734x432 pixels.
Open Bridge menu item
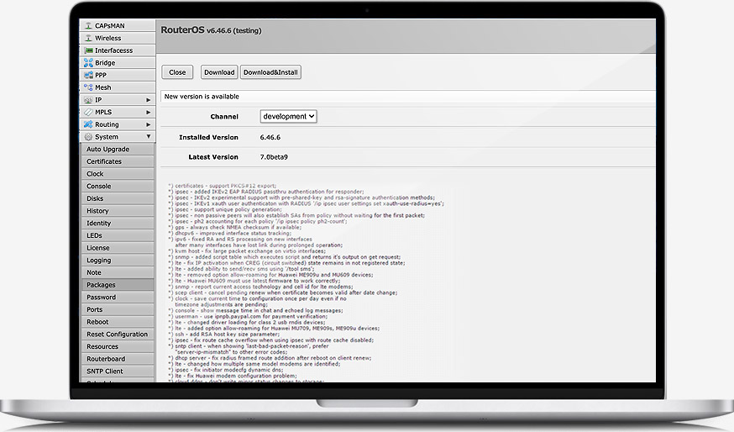(x=118, y=63)
